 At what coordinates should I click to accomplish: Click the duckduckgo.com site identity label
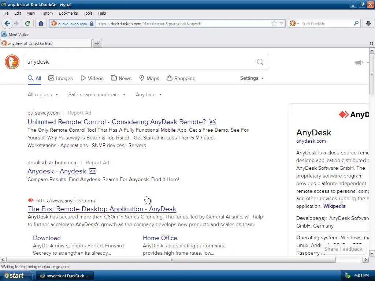72,24
